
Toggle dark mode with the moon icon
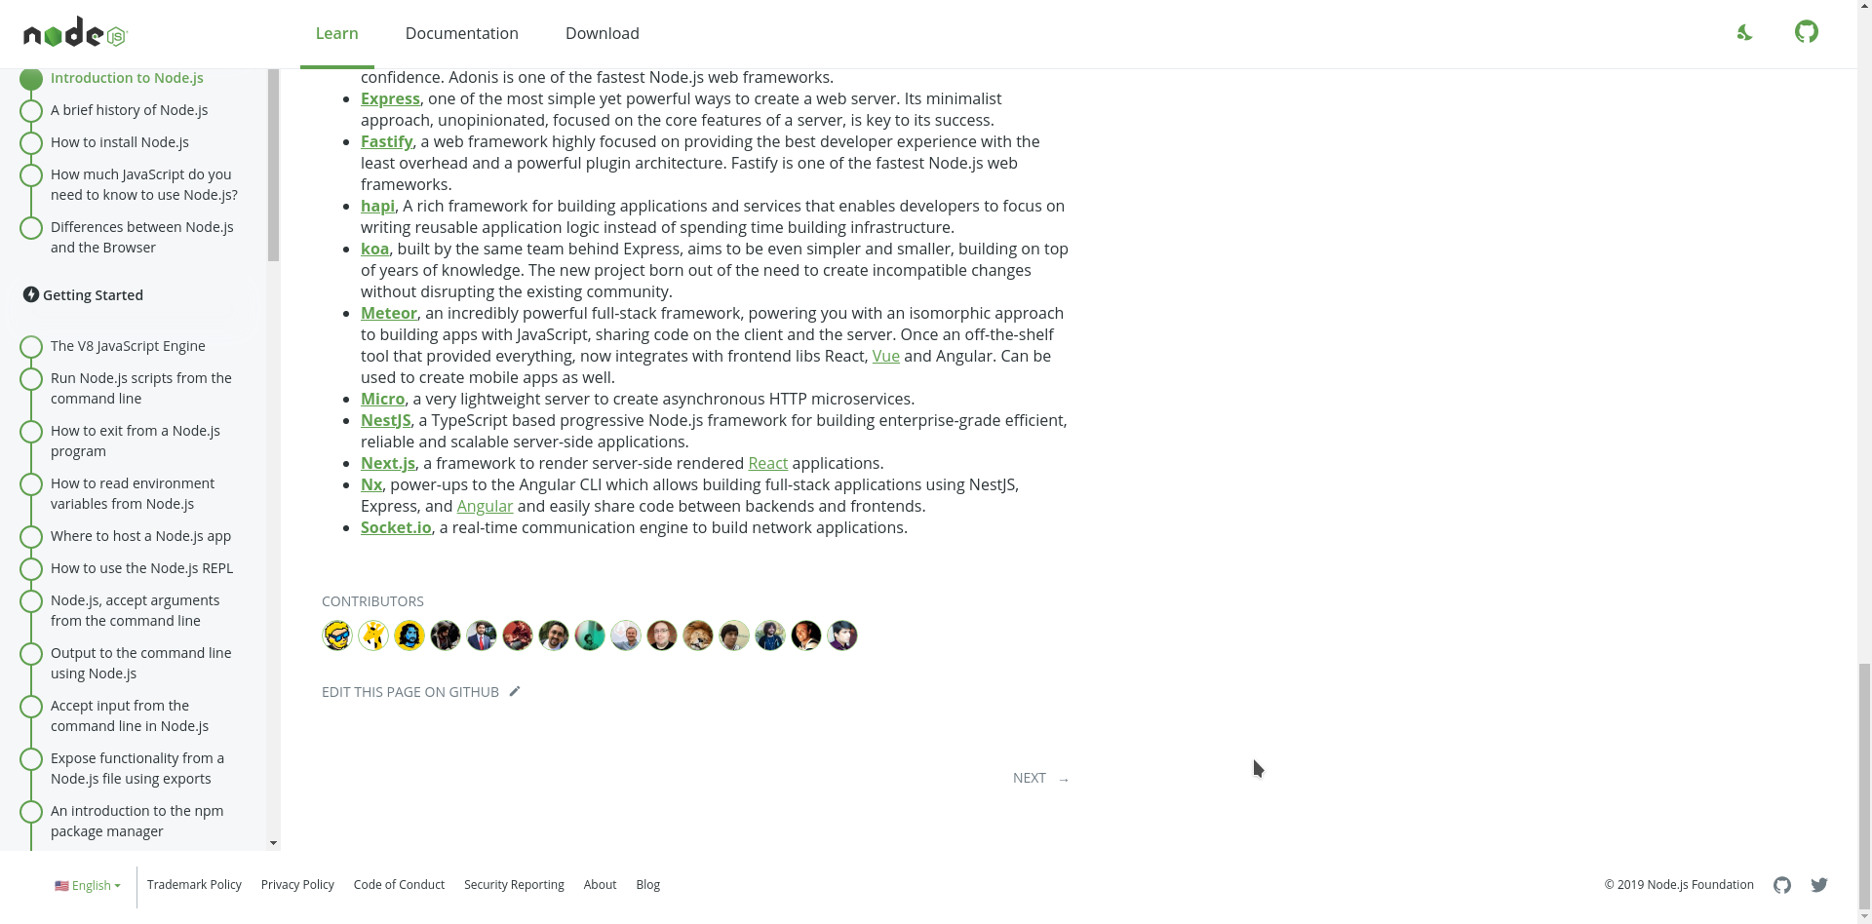click(x=1744, y=32)
